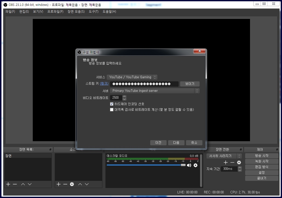Mute desktop audio speaker icon
Viewport: 282px width, 198px height.
[x=189, y=165]
